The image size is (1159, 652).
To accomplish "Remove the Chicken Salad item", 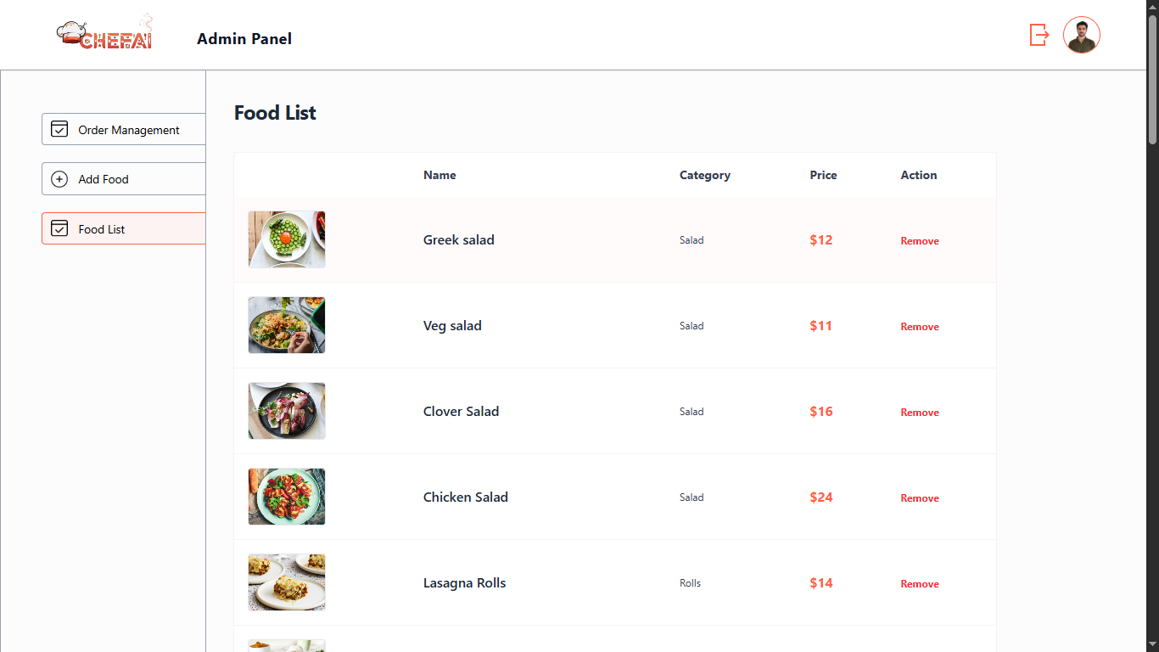I will (x=920, y=498).
